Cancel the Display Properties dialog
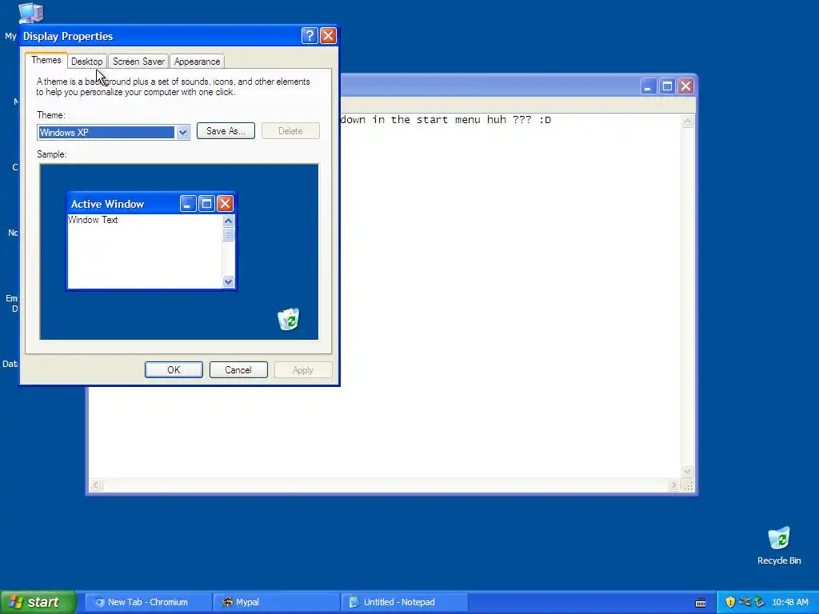The height and width of the screenshot is (614, 819). pos(238,369)
